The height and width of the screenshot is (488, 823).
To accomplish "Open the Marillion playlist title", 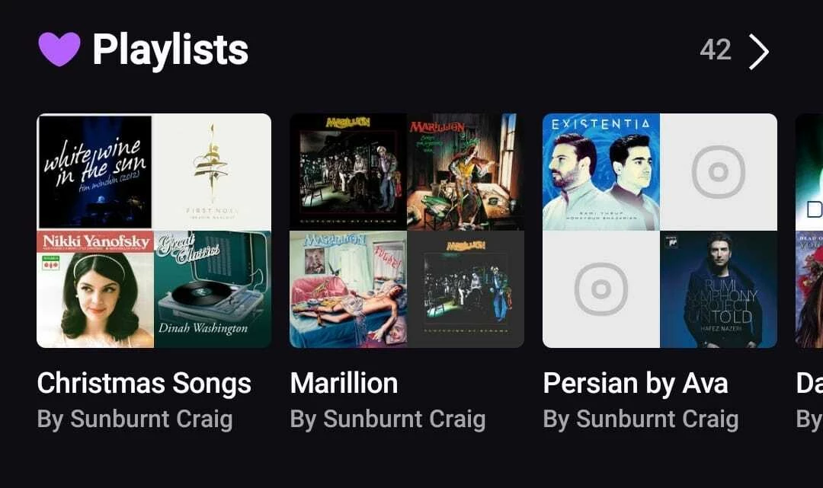I will coord(344,383).
